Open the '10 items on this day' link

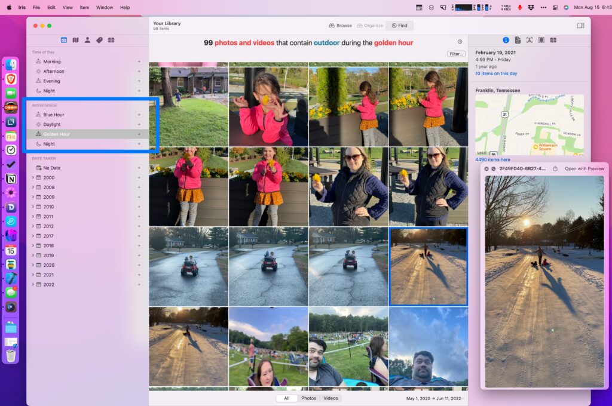pos(496,73)
